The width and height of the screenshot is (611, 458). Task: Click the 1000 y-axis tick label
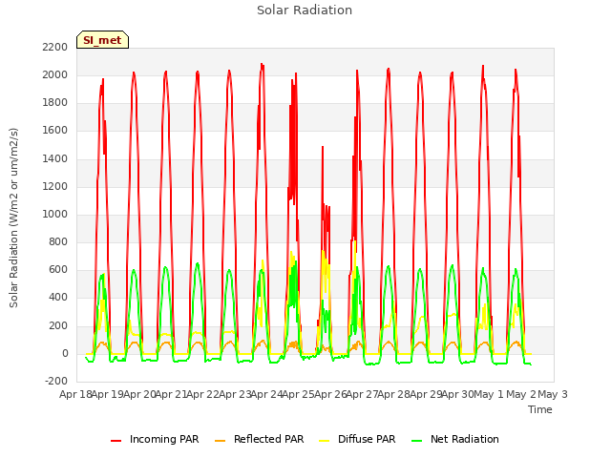(x=55, y=214)
